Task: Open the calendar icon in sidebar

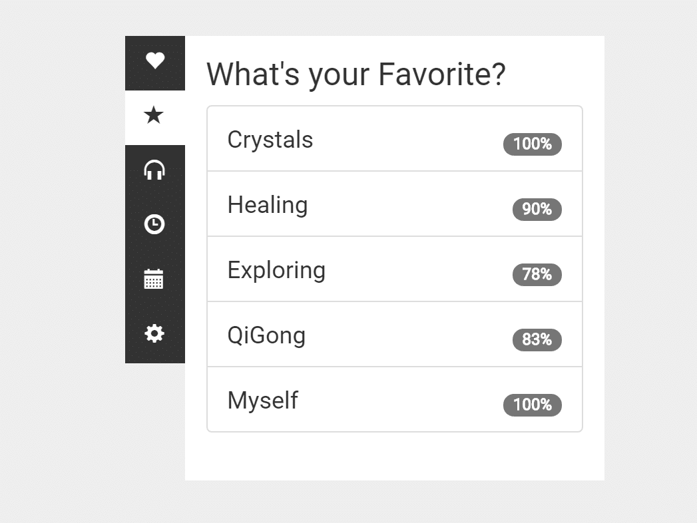Action: tap(154, 279)
